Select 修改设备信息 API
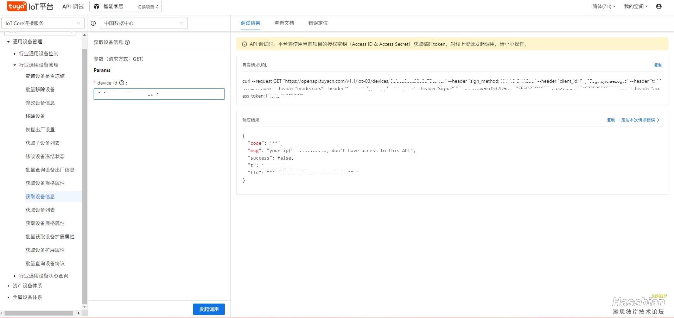The image size is (674, 318). (x=40, y=103)
